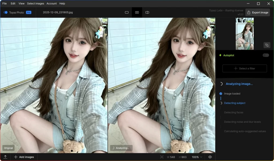Image resolution: width=274 pixels, height=161 pixels.
Task: Click the Export image button
Action: [x=257, y=12]
